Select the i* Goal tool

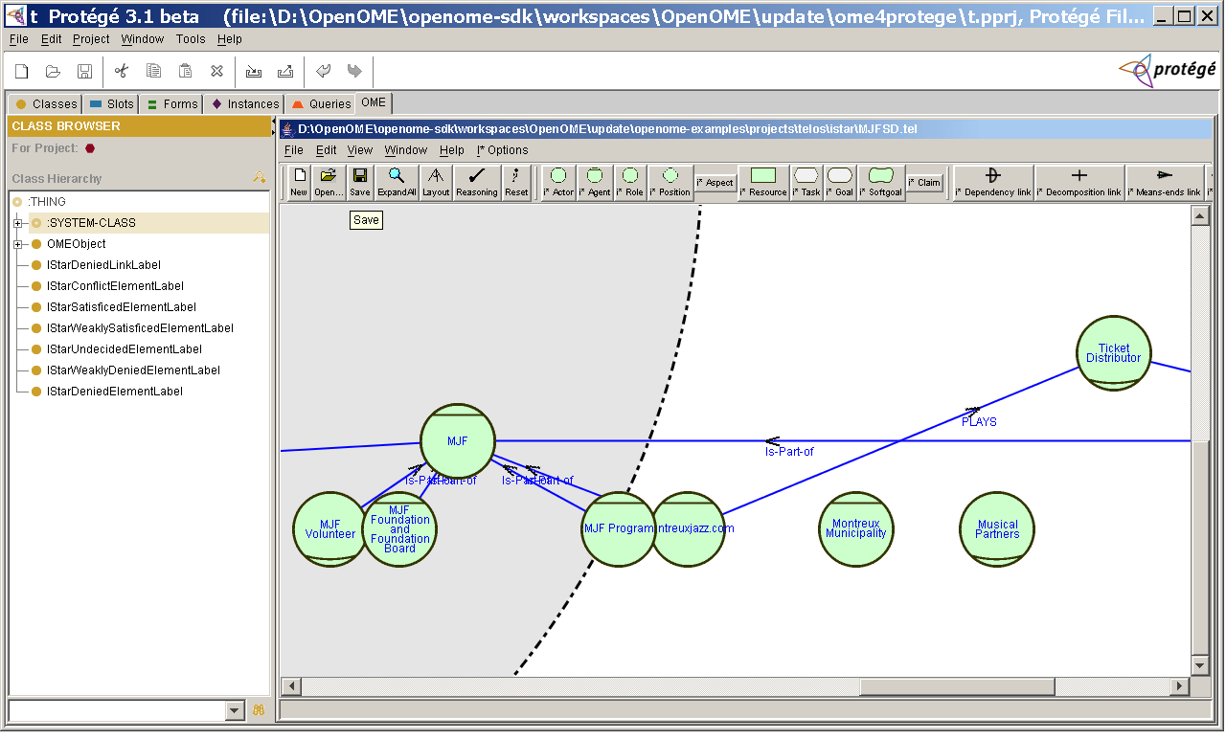click(841, 182)
